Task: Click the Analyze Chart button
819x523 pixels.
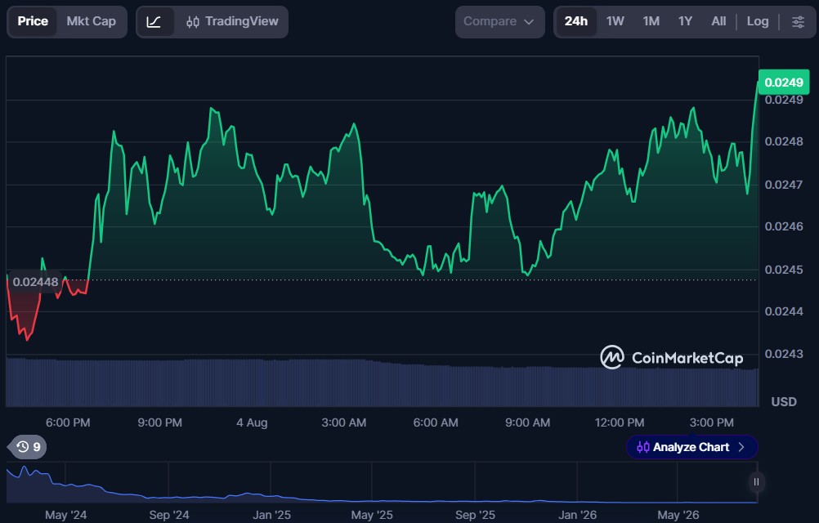Action: 691,447
